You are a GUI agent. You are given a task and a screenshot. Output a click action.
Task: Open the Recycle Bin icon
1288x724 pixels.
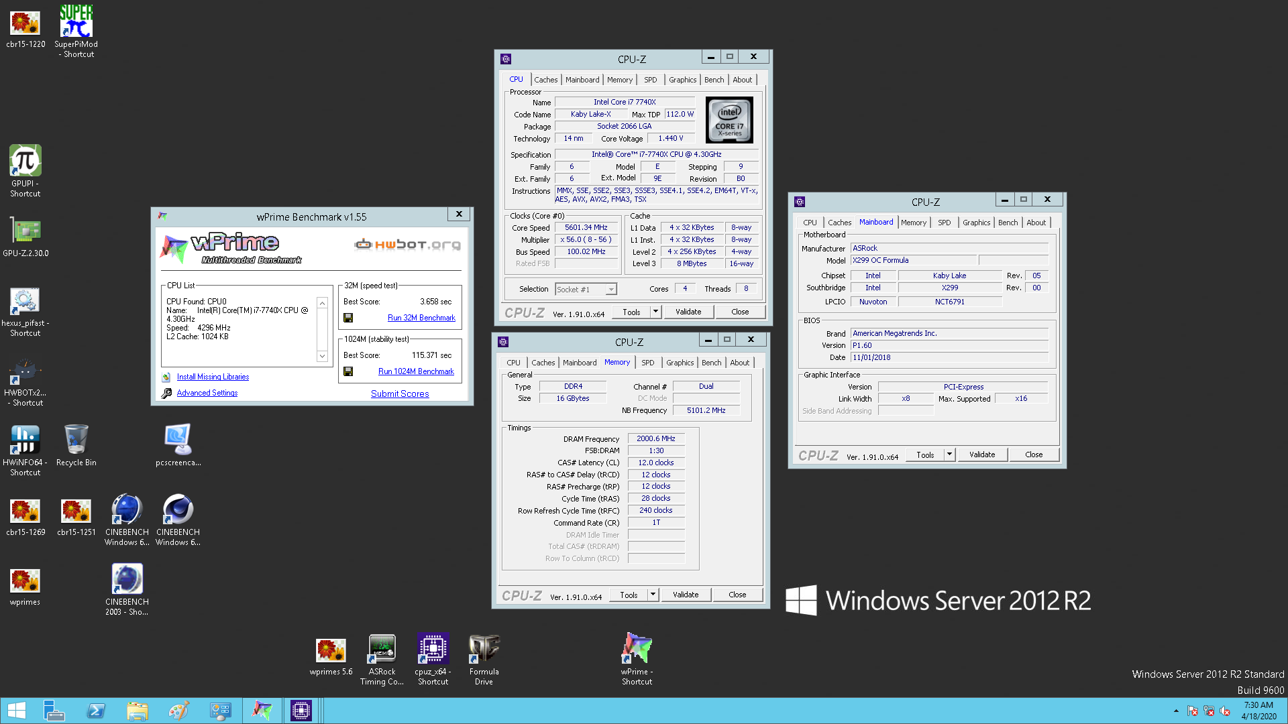tap(76, 445)
